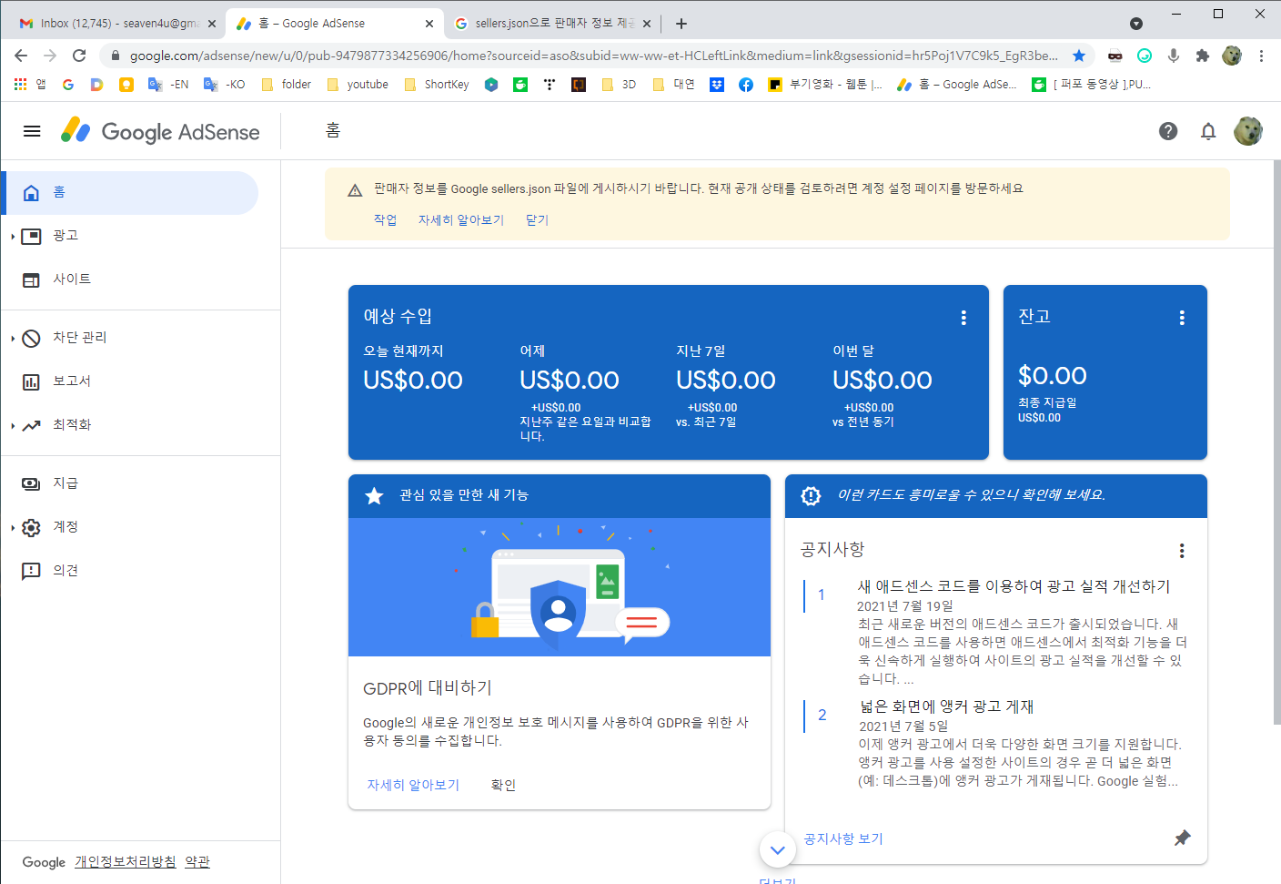Expand the 차단 관리 submenu arrow
1281x884 pixels.
pyautogui.click(x=13, y=339)
